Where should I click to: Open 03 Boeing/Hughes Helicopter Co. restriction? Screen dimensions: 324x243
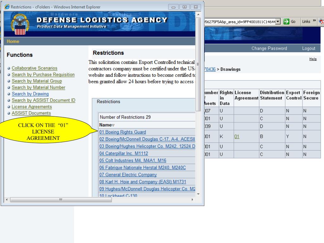click(x=147, y=146)
